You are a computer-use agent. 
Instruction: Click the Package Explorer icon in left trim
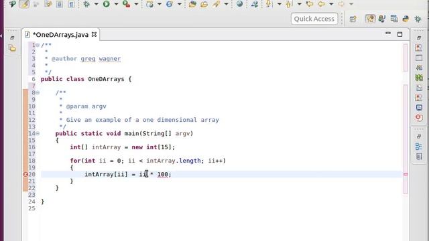(x=12, y=48)
